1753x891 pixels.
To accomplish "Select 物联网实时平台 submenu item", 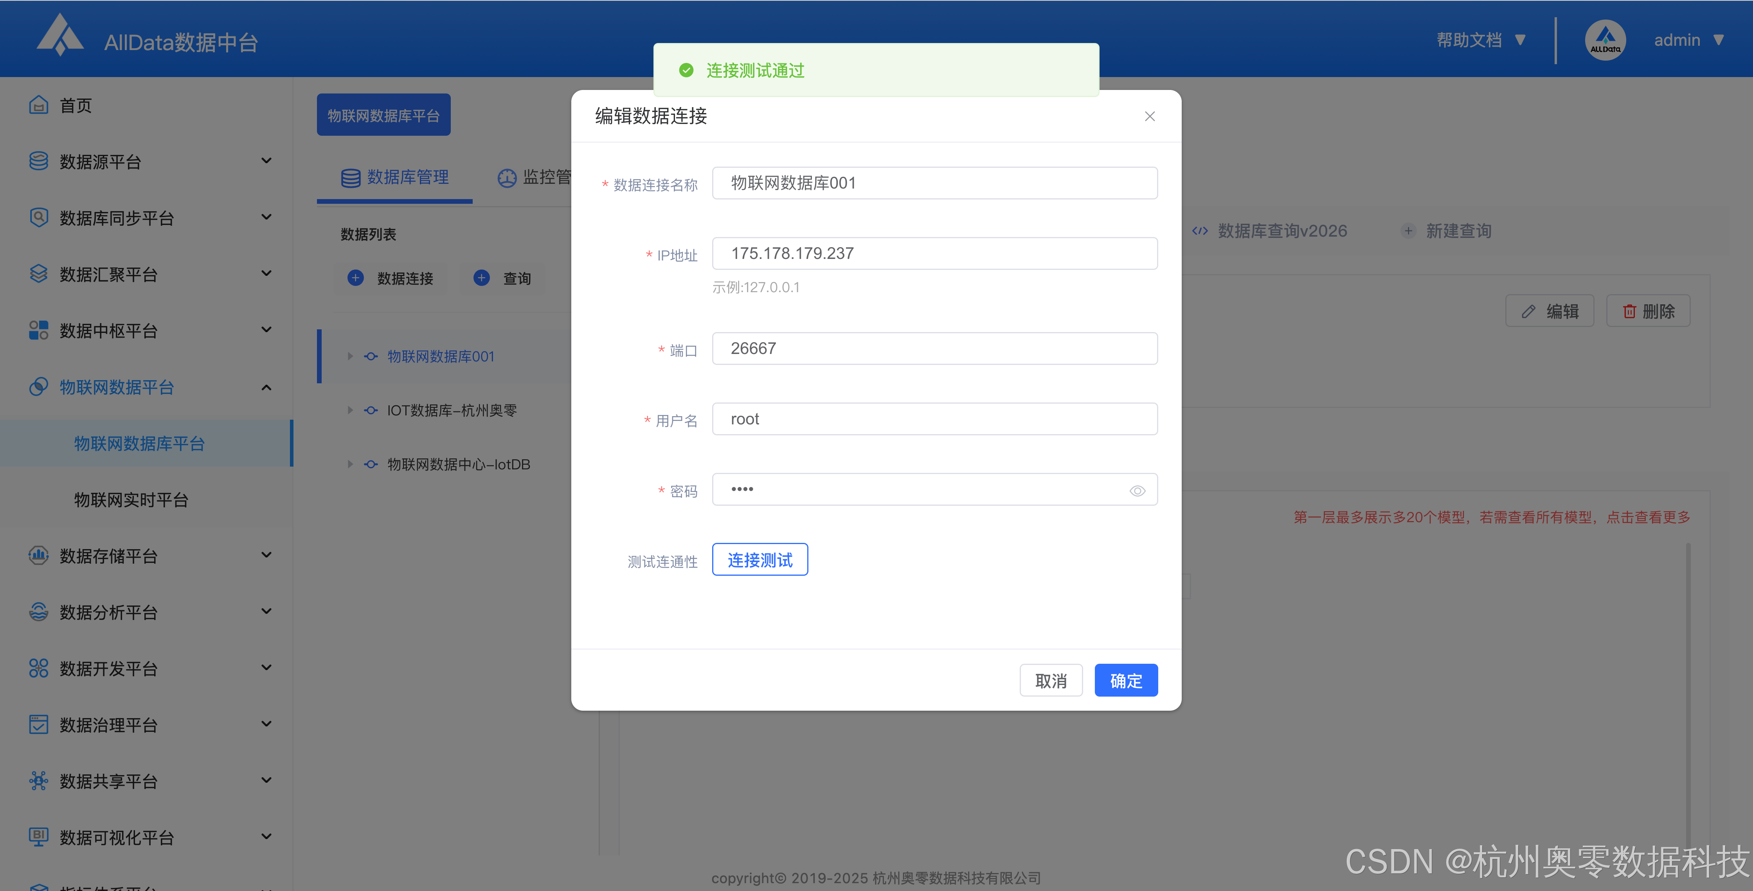I will click(x=131, y=500).
